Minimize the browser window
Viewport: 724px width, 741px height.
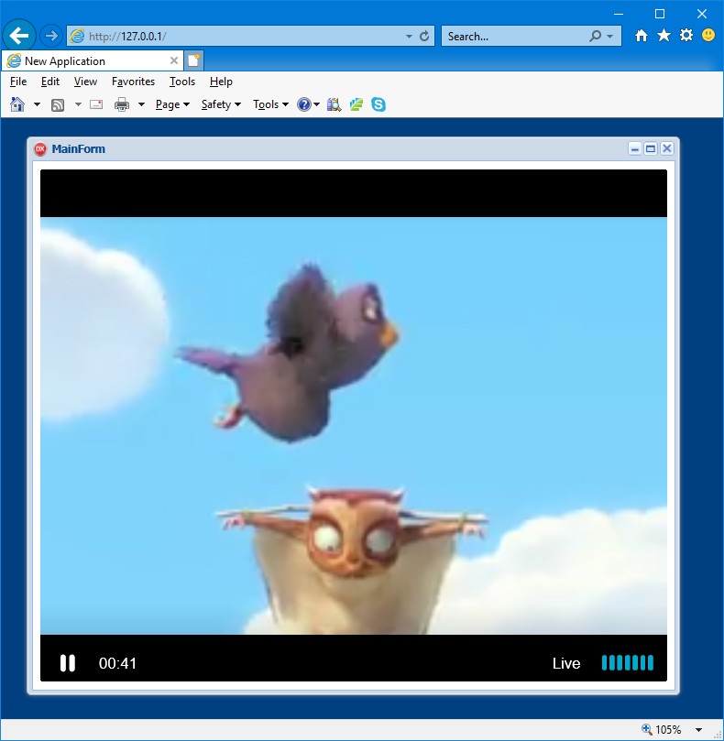(618, 14)
